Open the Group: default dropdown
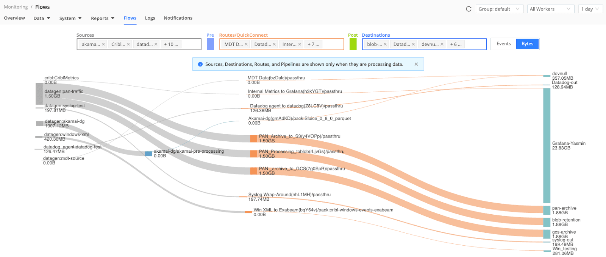This screenshot has height=257, width=606. [499, 9]
